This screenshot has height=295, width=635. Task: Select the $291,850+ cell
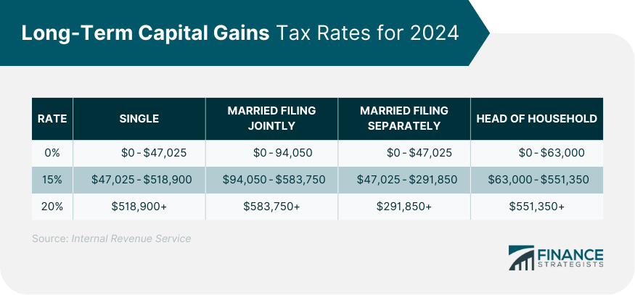pyautogui.click(x=404, y=207)
